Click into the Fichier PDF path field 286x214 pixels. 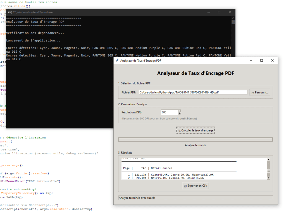click(193, 93)
